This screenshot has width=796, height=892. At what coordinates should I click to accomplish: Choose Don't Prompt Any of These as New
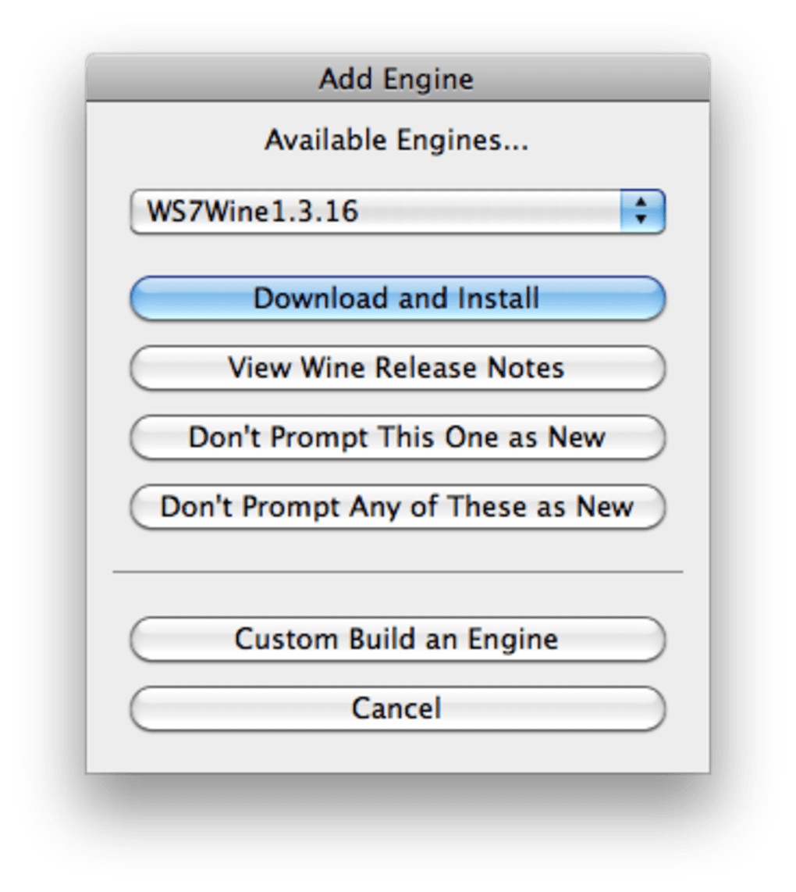pos(396,507)
